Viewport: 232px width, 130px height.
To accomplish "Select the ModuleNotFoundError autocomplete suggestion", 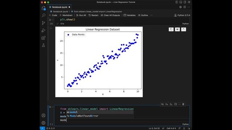I will click(x=100, y=116).
